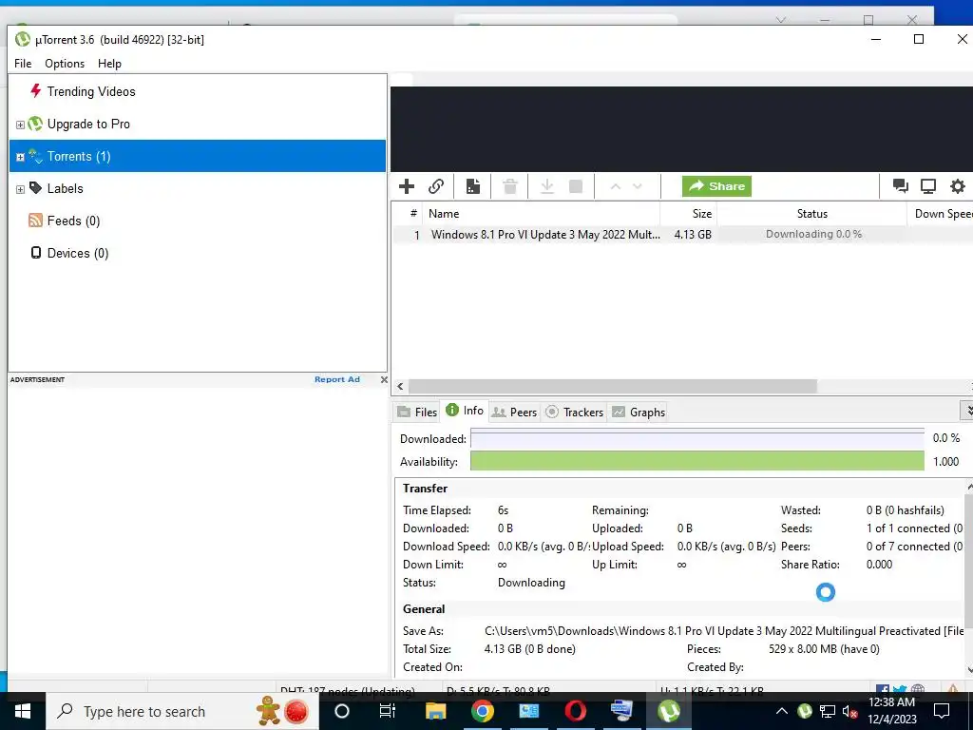The height and width of the screenshot is (730, 973).
Task: Open the Options menu
Action: pos(65,64)
